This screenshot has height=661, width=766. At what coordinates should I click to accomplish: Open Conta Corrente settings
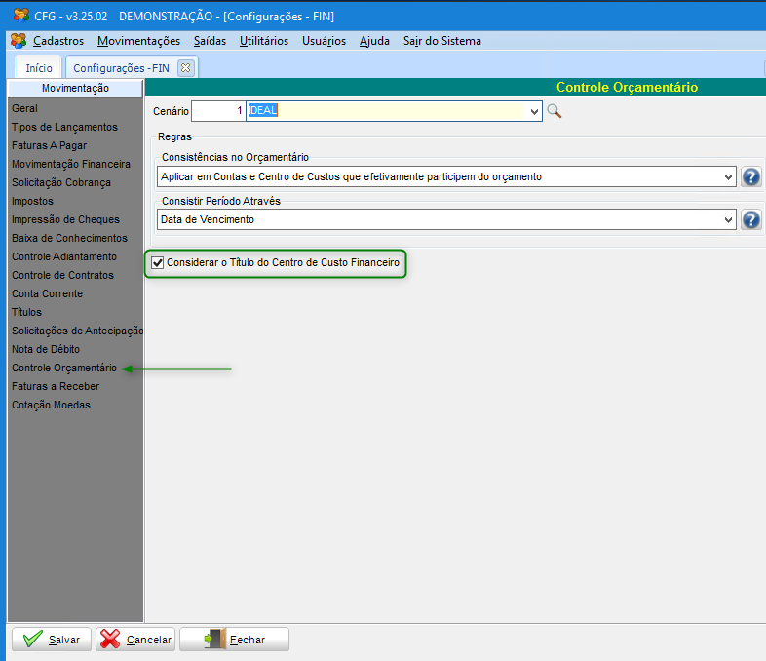[47, 294]
